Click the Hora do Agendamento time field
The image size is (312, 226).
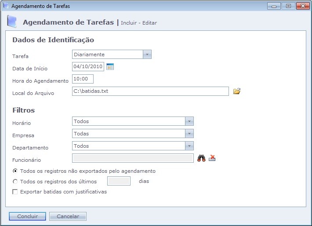83,79
